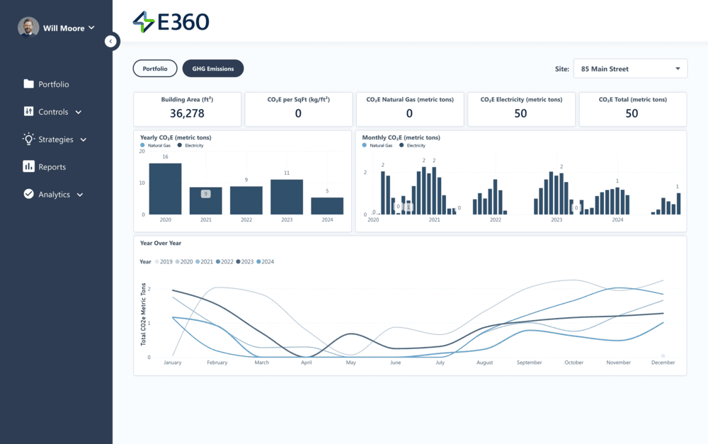The width and height of the screenshot is (708, 444).
Task: Select the GHG Emissions tab
Action: coord(213,68)
